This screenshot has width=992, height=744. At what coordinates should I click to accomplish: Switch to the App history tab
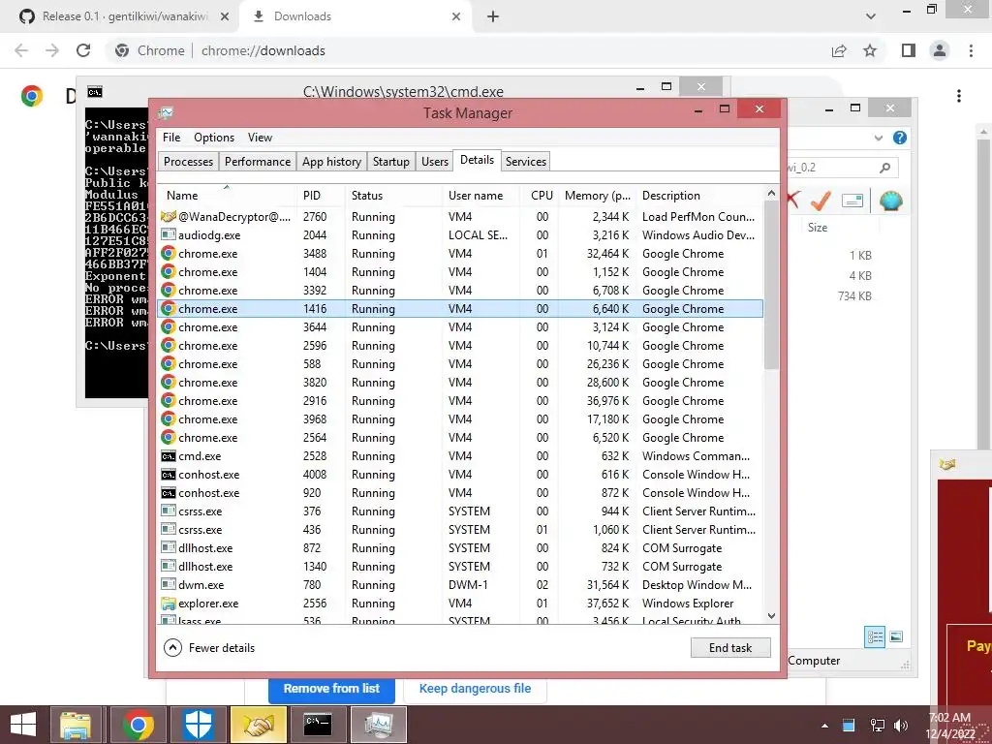tap(331, 162)
